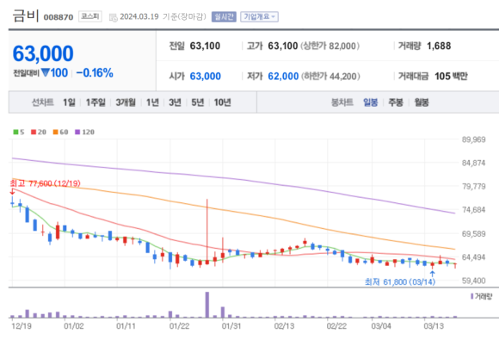Click the 74,684 price axis label

coord(473,210)
